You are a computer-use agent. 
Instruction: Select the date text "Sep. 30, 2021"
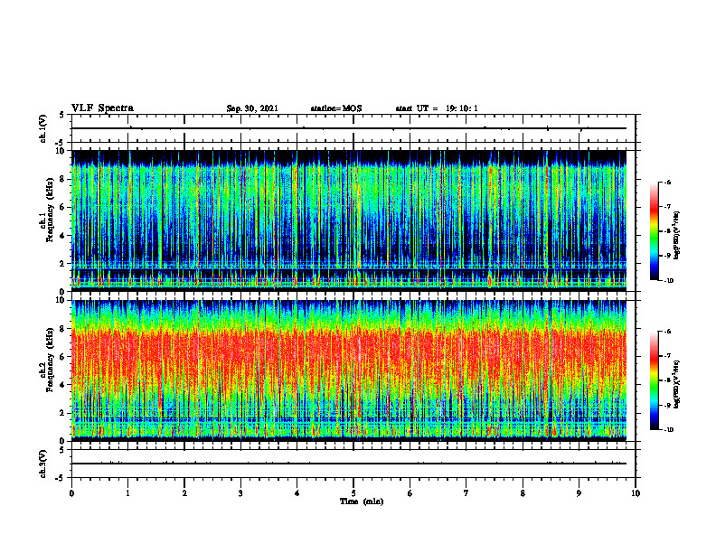click(252, 108)
